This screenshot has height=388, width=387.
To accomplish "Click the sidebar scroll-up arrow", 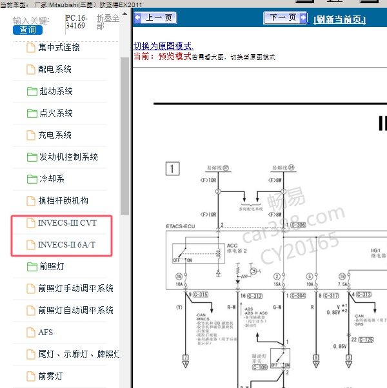I will 124,14.
